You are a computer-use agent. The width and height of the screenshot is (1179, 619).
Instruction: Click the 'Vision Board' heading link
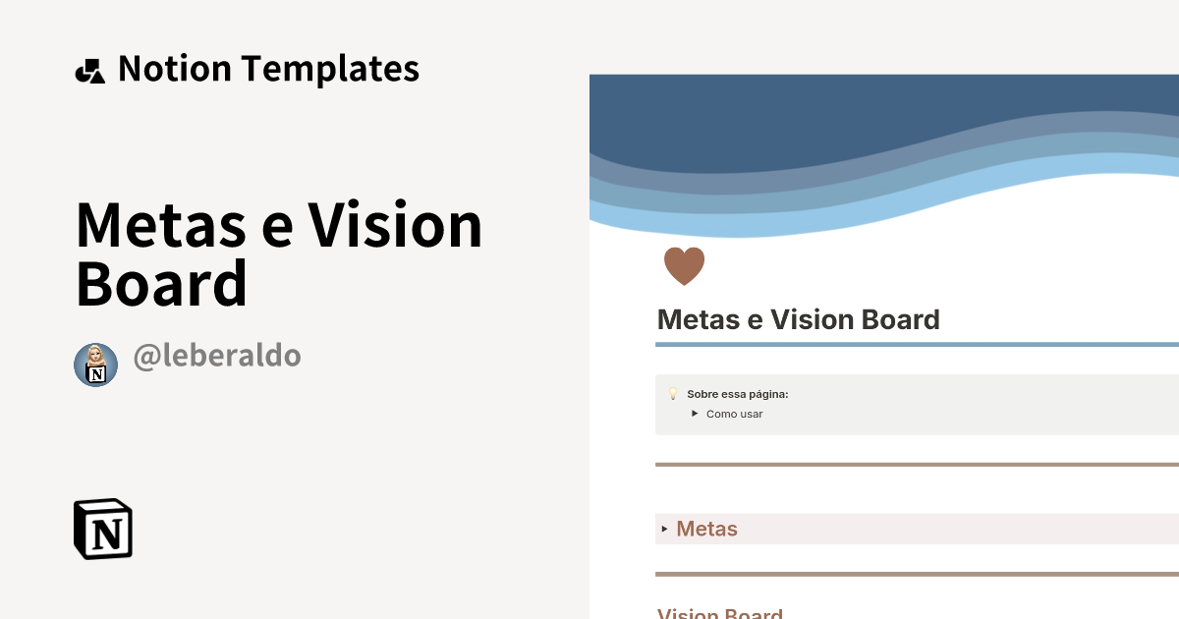click(720, 612)
